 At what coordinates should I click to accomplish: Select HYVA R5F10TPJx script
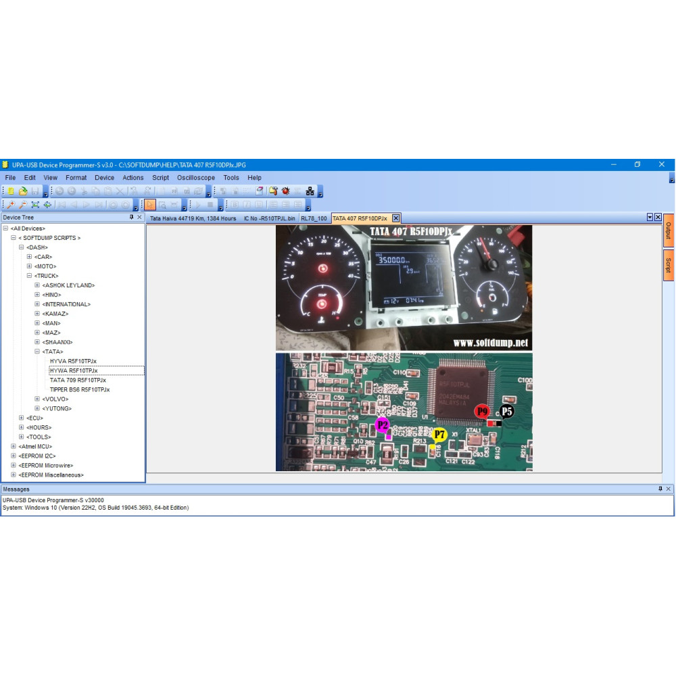(73, 361)
